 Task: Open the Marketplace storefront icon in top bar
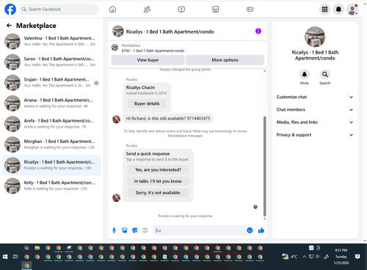(216, 10)
